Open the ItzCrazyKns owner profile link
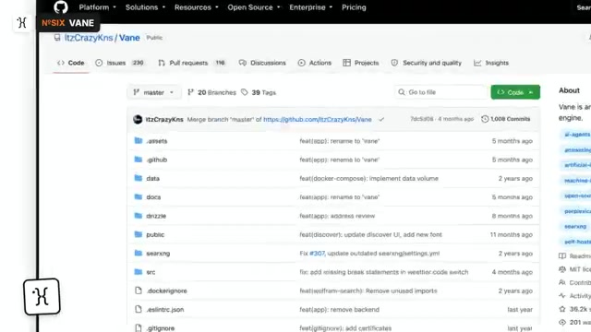591x332 pixels. [x=89, y=38]
